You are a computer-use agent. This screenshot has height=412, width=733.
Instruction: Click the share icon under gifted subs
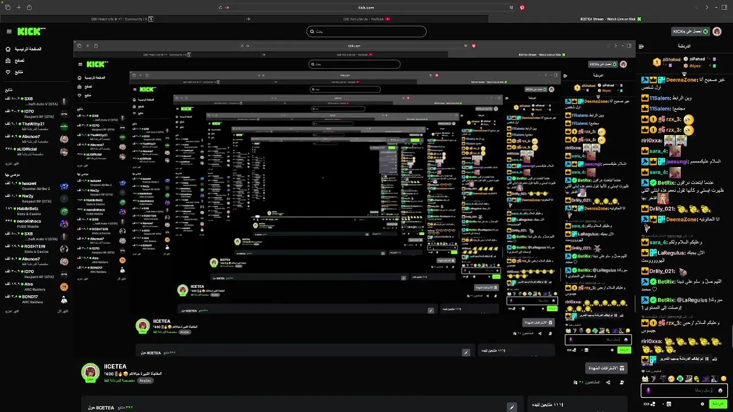click(x=608, y=382)
